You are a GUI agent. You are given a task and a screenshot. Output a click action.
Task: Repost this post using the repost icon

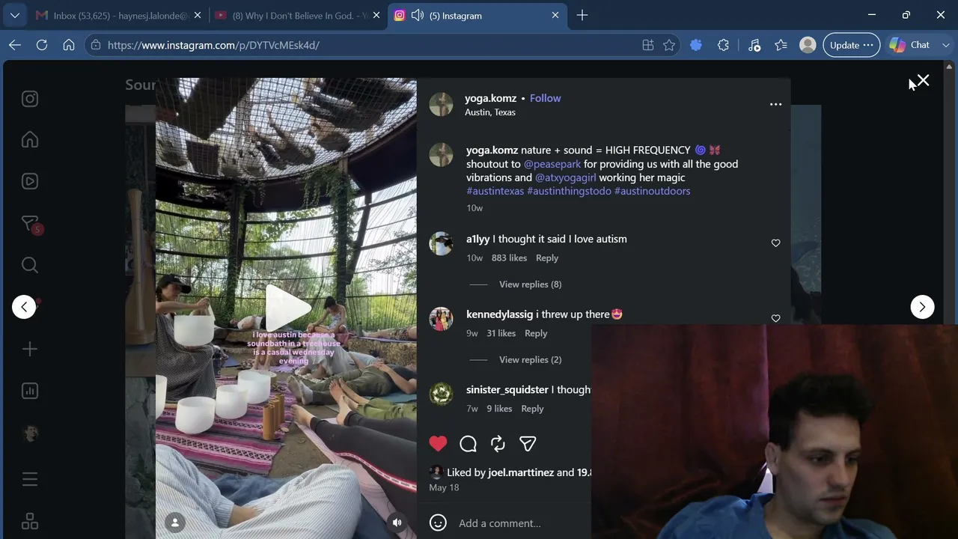[x=498, y=444]
